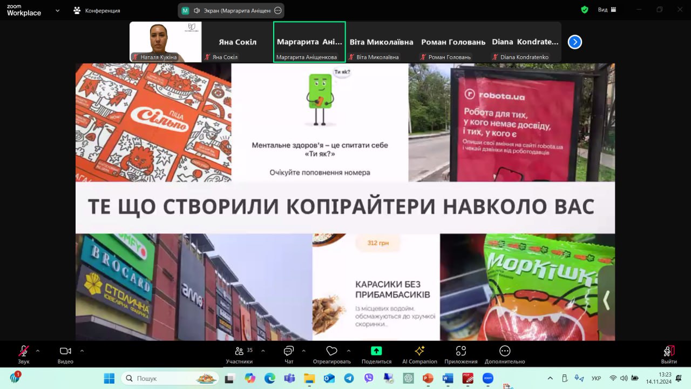Select Роман Головань participant tile

coord(453,42)
